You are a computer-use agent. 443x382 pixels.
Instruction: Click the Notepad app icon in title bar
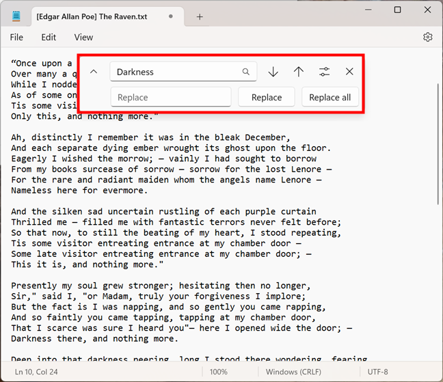click(16, 16)
